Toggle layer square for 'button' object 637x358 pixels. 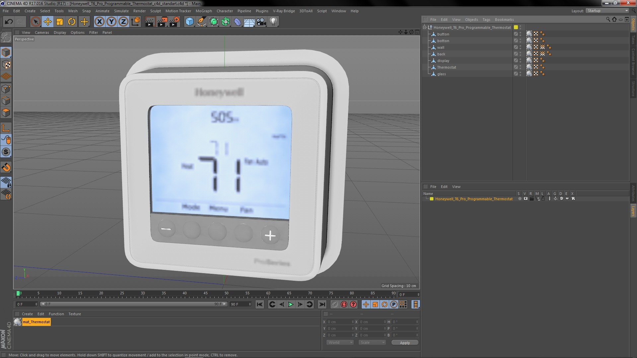pyautogui.click(x=516, y=34)
